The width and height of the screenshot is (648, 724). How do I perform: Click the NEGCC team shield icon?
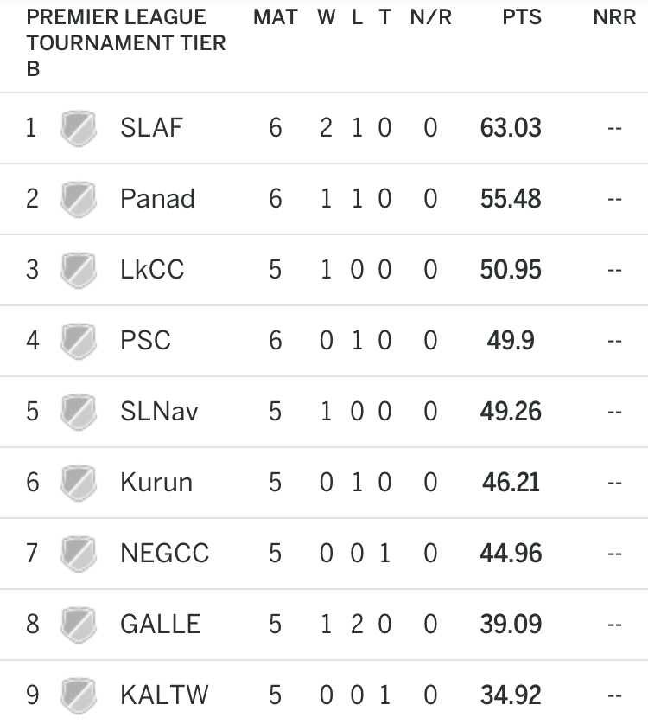click(79, 554)
